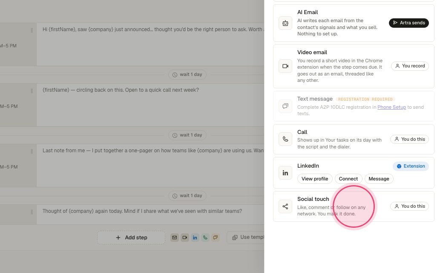The width and height of the screenshot is (443, 273).
Task: Add call step via phone shortcut icon
Action: [x=205, y=237]
